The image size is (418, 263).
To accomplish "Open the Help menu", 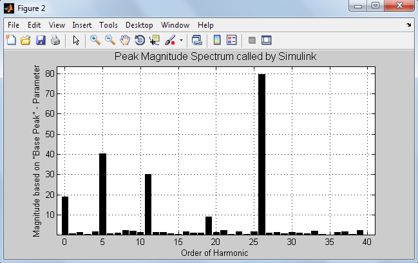I will [x=205, y=25].
